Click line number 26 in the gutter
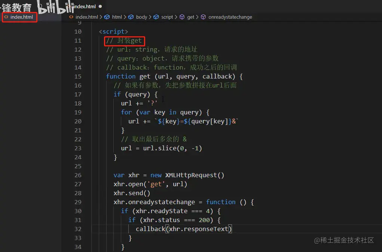 click(78, 175)
